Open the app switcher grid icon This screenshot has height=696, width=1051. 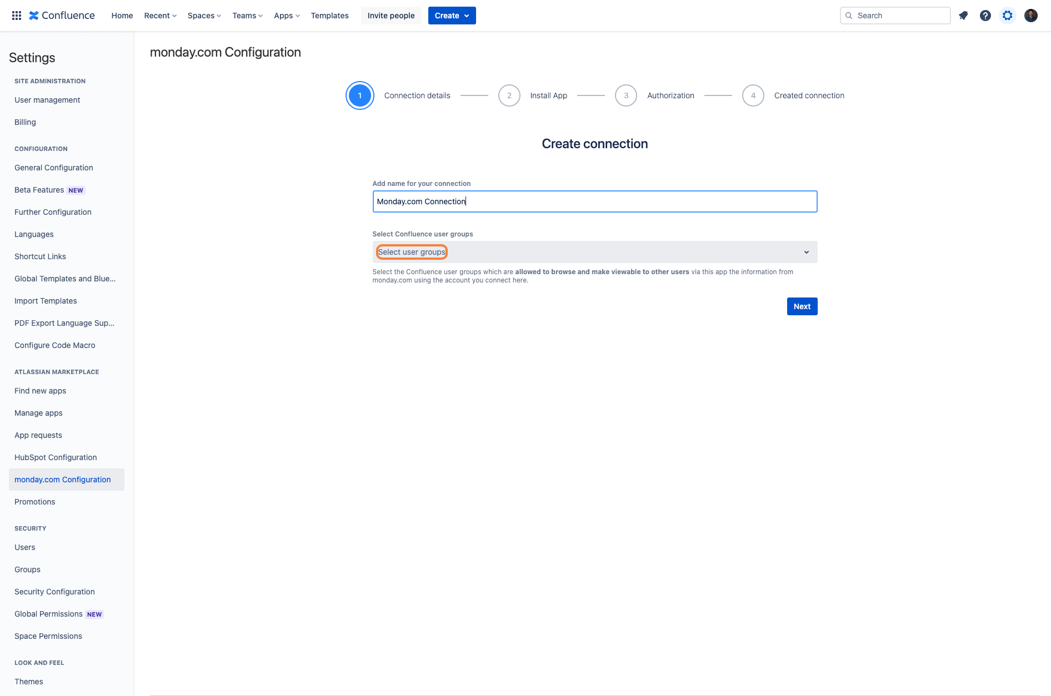[x=17, y=16]
